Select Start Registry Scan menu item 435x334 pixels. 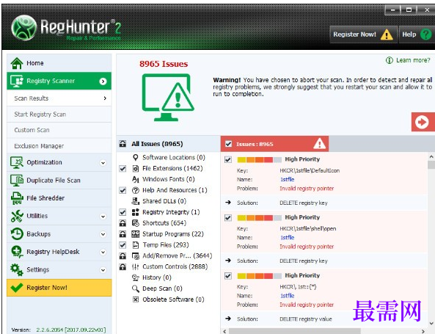coord(59,115)
